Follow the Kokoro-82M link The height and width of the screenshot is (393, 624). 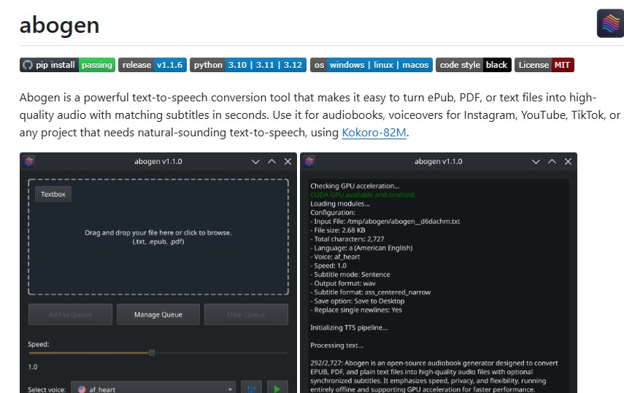(x=374, y=133)
